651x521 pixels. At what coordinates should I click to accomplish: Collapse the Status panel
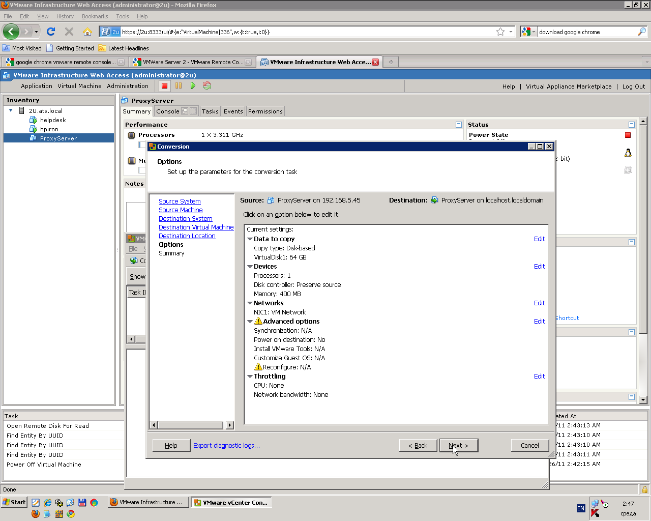click(x=632, y=125)
